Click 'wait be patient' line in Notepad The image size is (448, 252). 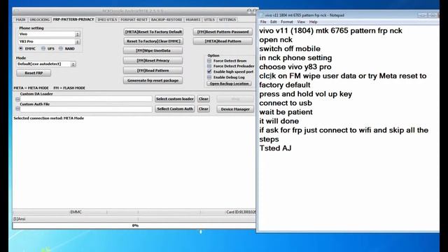point(286,112)
